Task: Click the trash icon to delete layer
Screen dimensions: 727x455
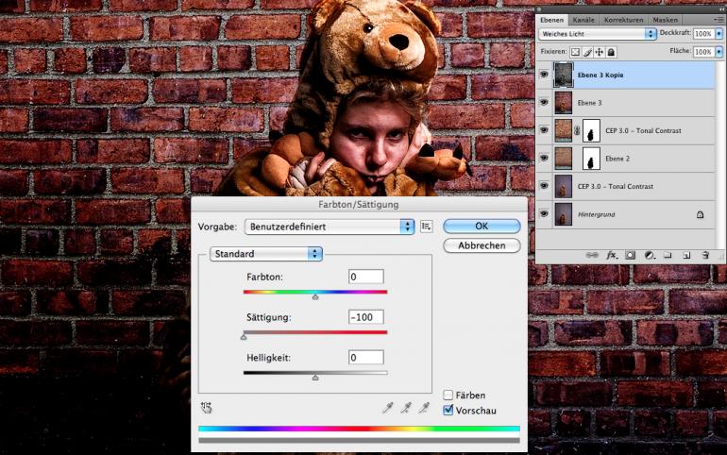Action: point(705,255)
